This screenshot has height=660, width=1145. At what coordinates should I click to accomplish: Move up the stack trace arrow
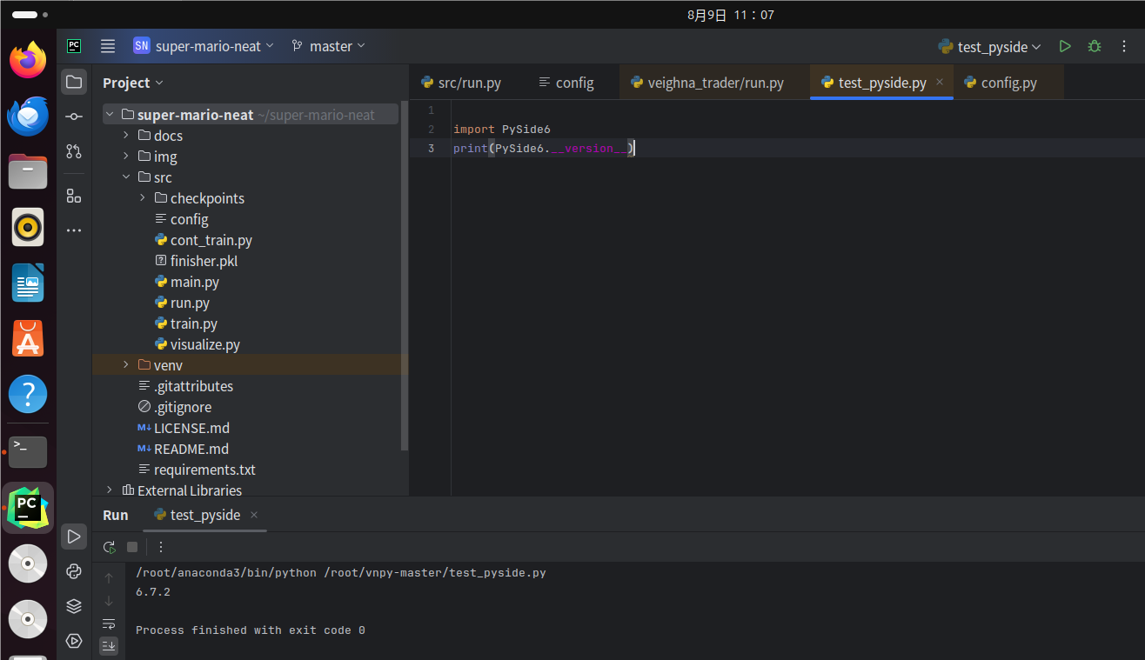(109, 577)
